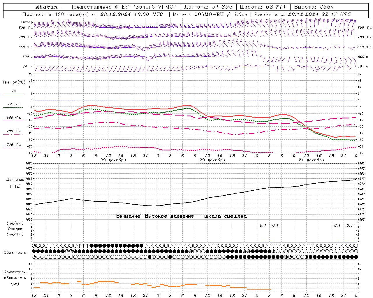Viewport: 373px width, 298px height.
Task: Click the "Abakan" station title
Action: (47, 7)
